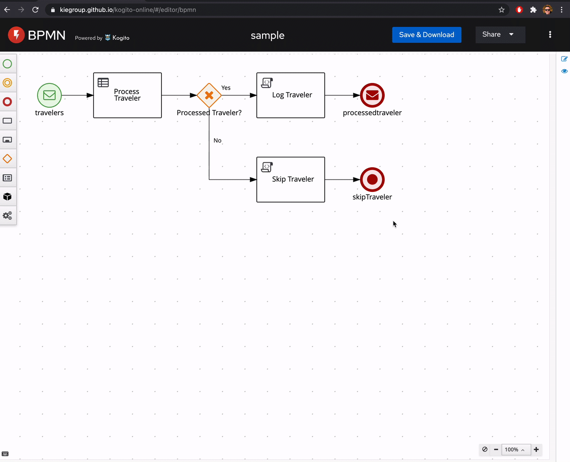Choose Activities rectangle in palette

click(7, 121)
